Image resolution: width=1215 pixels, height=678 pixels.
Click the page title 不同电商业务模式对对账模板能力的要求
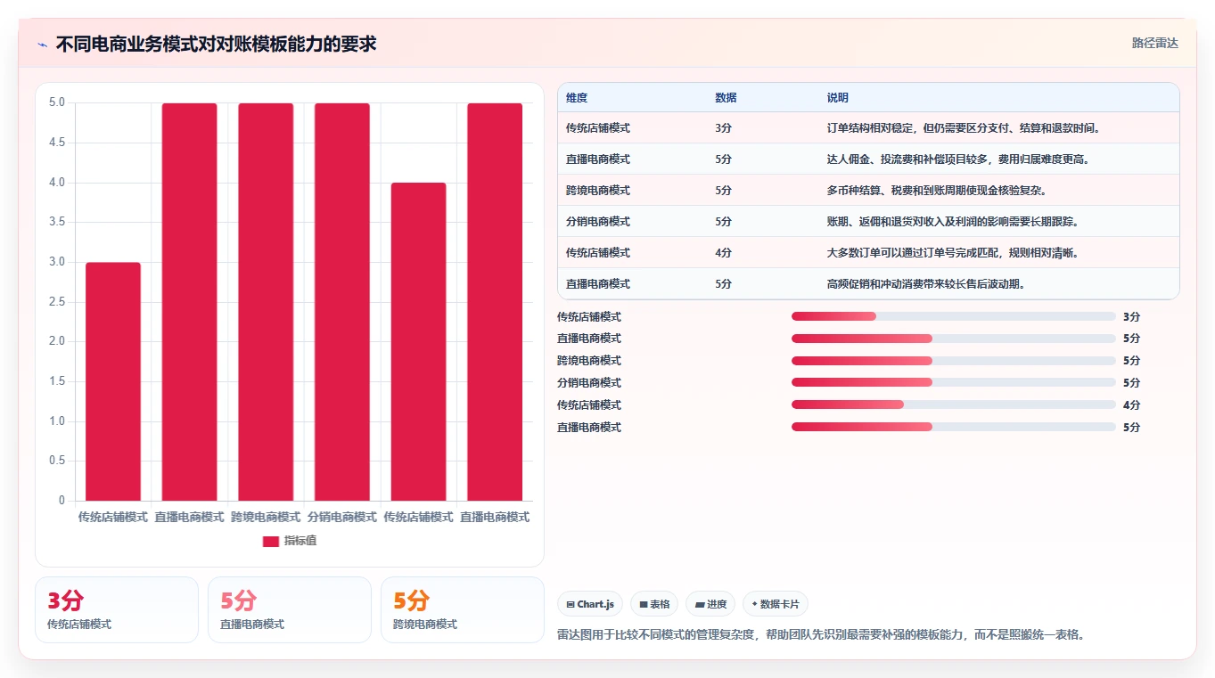[x=217, y=44]
